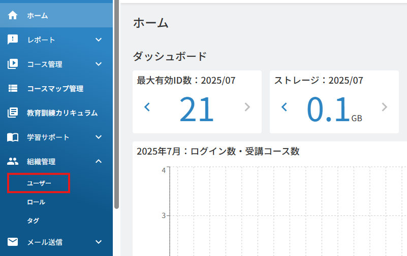Show previous month for 最大有効ID数

tap(147, 107)
